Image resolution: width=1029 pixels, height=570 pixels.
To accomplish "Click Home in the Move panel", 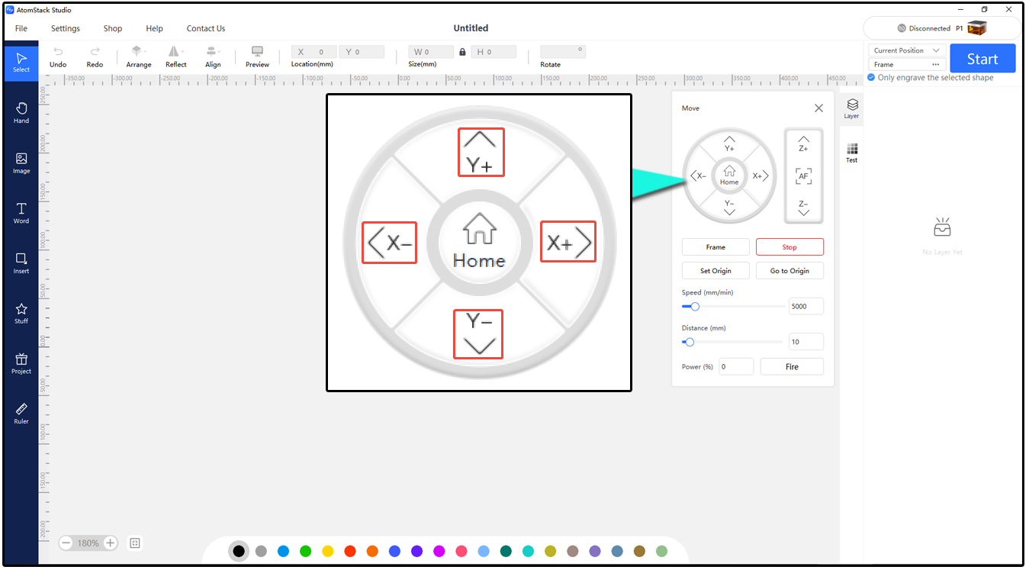I will 729,176.
